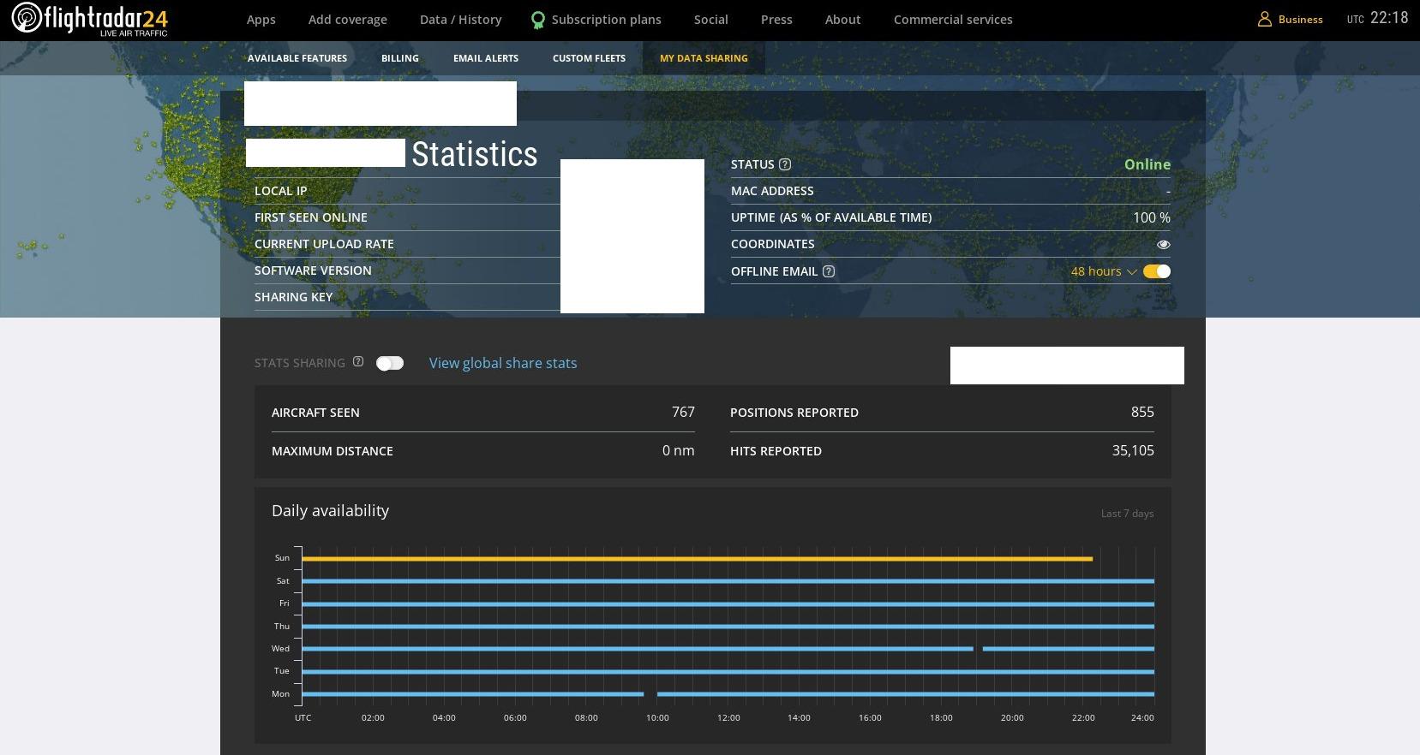Click the Subscription plans badge icon
This screenshot has width=1420, height=755.
pos(538,20)
